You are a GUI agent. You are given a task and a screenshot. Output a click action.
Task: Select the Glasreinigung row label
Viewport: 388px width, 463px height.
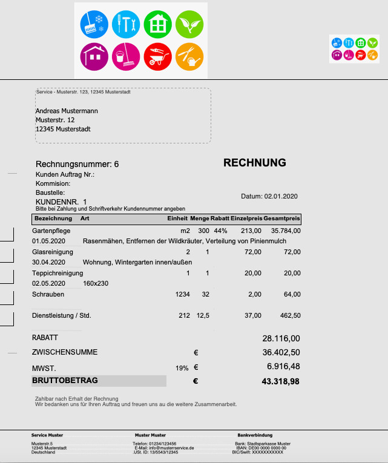tap(53, 252)
